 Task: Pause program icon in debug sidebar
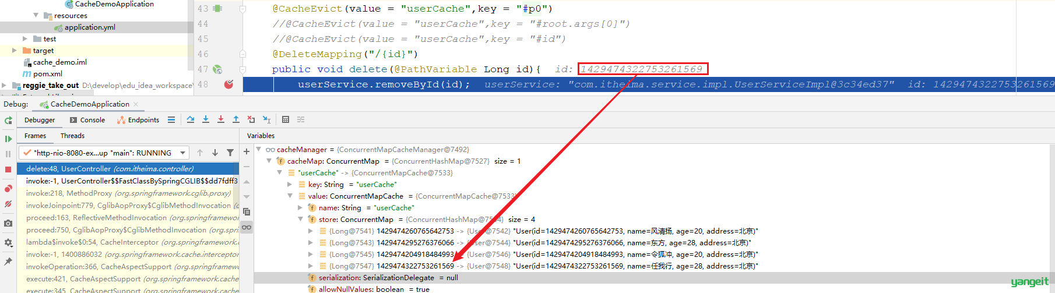pyautogui.click(x=8, y=154)
